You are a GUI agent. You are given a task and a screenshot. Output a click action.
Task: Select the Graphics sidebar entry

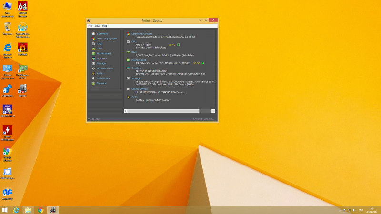[101, 58]
